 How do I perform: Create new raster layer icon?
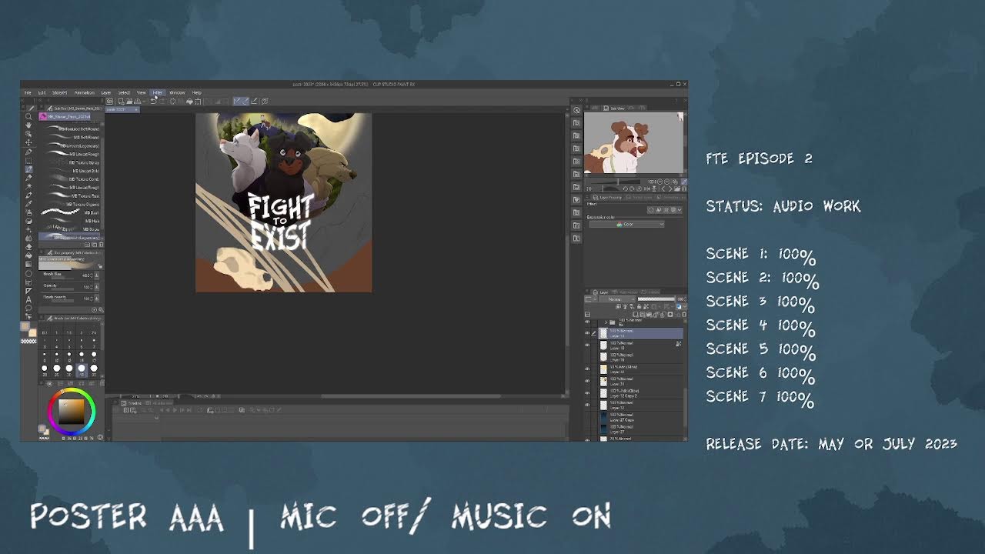click(636, 315)
